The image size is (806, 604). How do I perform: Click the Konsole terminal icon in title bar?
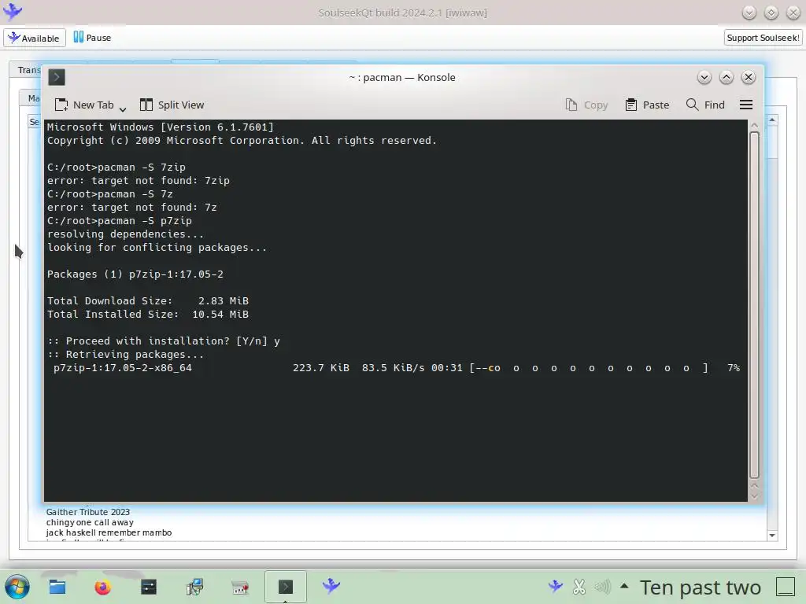[57, 77]
